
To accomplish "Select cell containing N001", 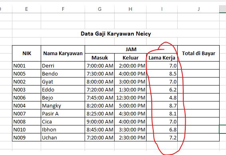I will (27, 66).
